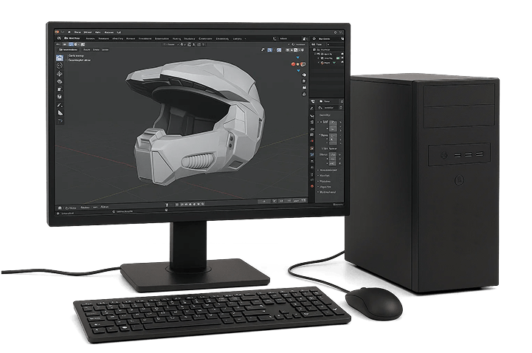Click the orange object icon in the outliner tree
The height and width of the screenshot is (353, 532).
[x=322, y=63]
